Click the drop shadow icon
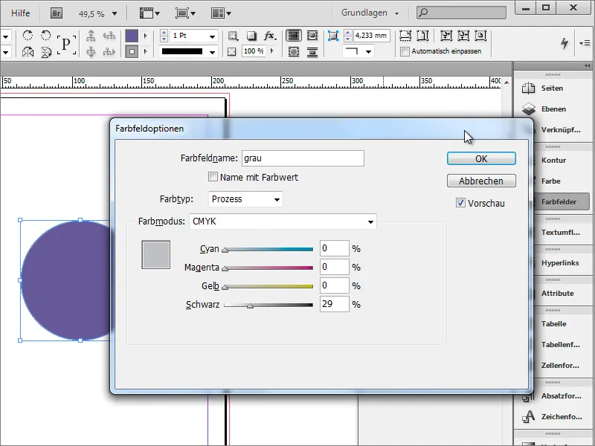The height and width of the screenshot is (446, 595). (251, 36)
